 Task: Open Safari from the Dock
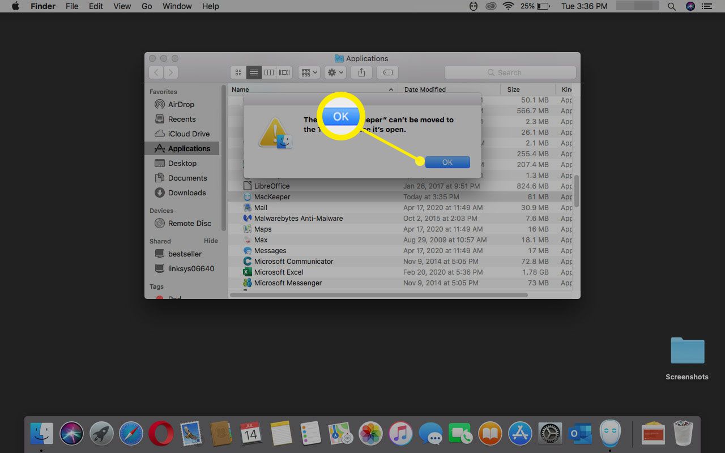131,434
